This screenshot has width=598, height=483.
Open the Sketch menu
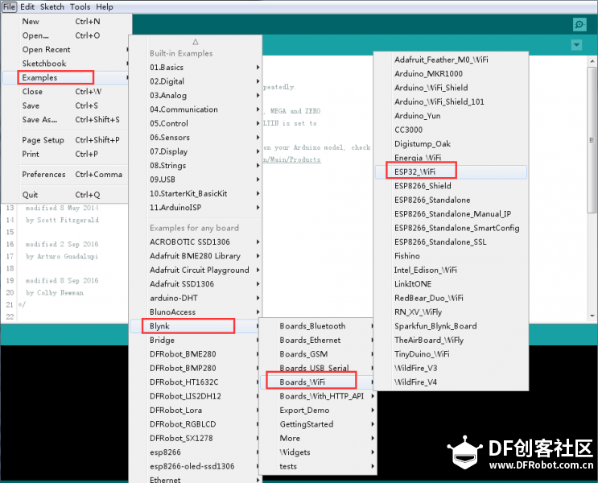coord(52,7)
